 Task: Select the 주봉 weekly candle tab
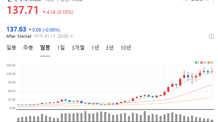point(28,47)
